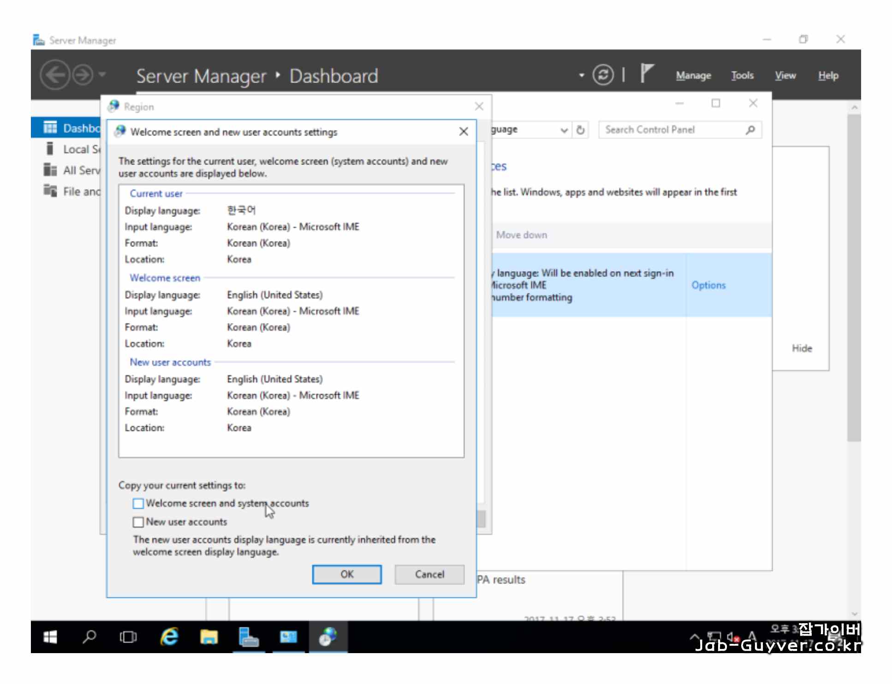The width and height of the screenshot is (892, 684).
Task: Open Task View in taskbar
Action: 128,637
